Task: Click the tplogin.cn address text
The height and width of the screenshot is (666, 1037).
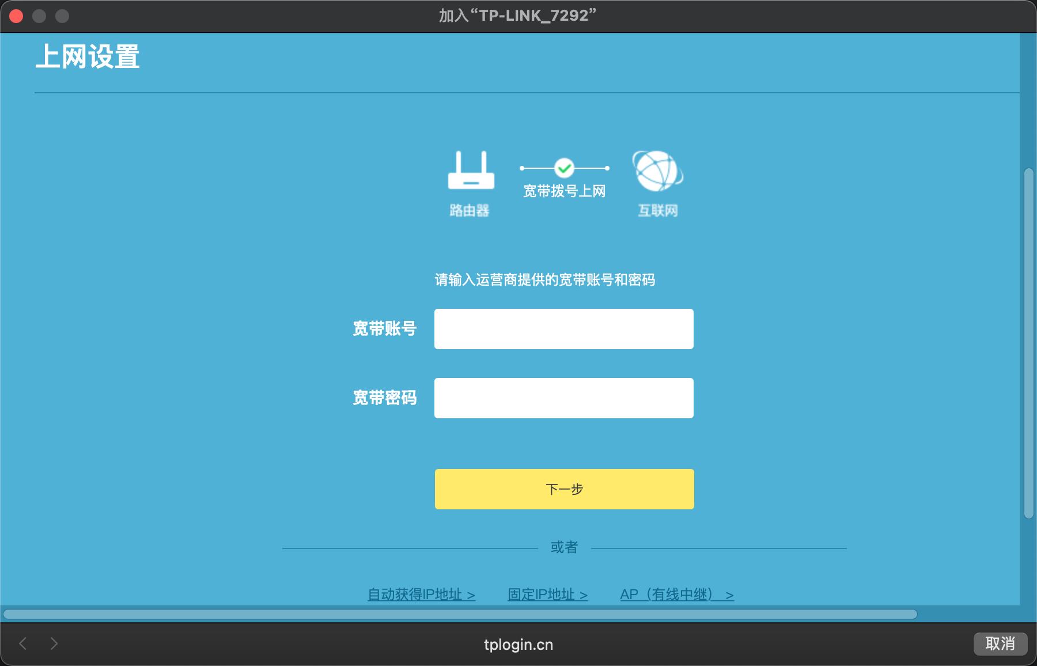Action: coord(518,645)
